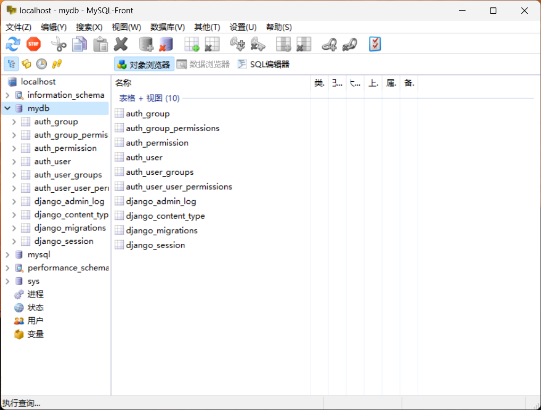Click the refresh toolbar icon
This screenshot has height=410, width=541.
tap(13, 44)
